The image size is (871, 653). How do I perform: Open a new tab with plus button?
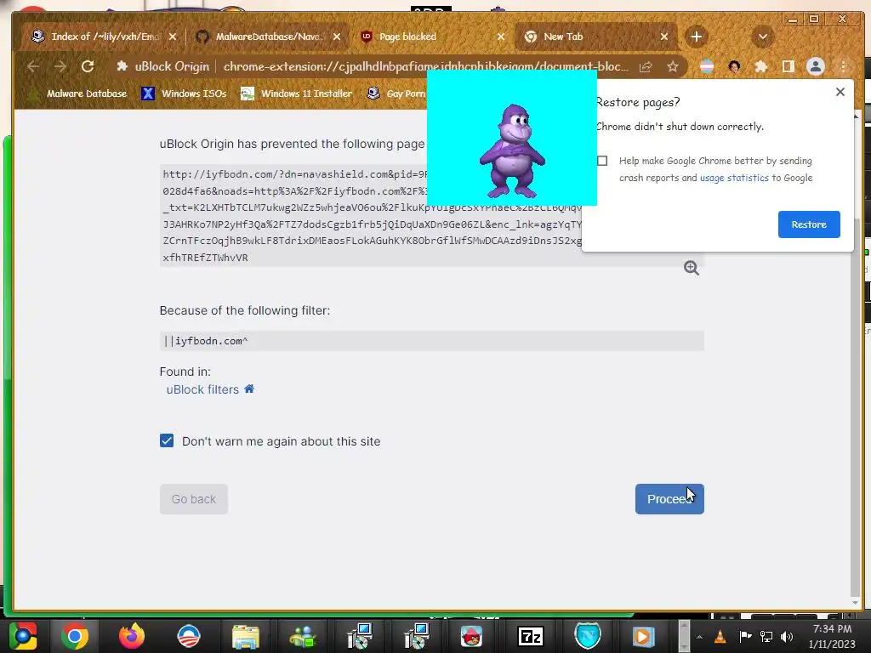pos(696,37)
